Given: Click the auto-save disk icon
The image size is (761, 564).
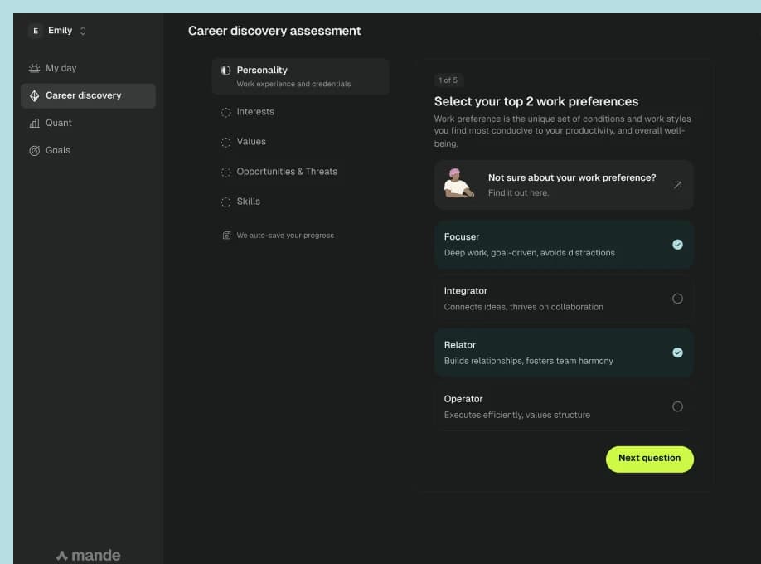Looking at the screenshot, I should pos(226,236).
